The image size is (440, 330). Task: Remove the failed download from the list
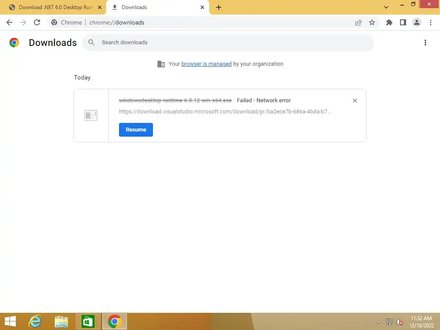pyautogui.click(x=354, y=101)
